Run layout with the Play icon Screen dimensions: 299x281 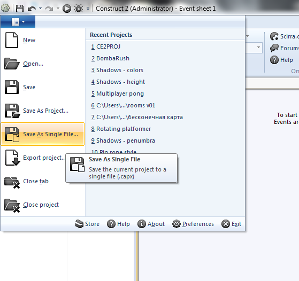click(67, 9)
